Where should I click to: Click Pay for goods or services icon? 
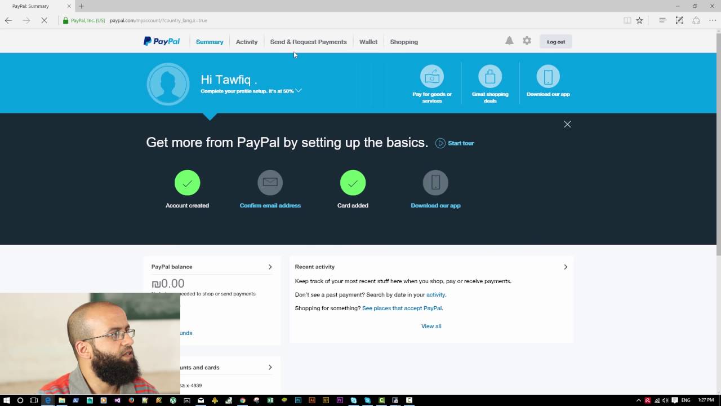432,76
